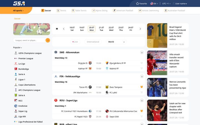Screen dimensions: 200x125
Task: Click the Soccer breadcrumb link
Action: [x=17, y=19]
